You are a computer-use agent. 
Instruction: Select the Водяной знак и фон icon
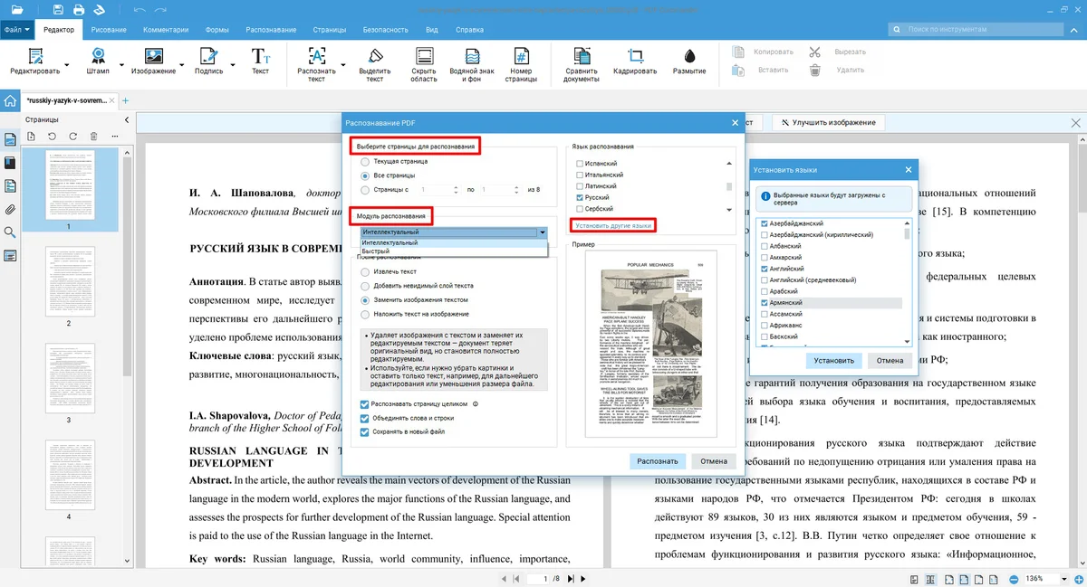471,56
